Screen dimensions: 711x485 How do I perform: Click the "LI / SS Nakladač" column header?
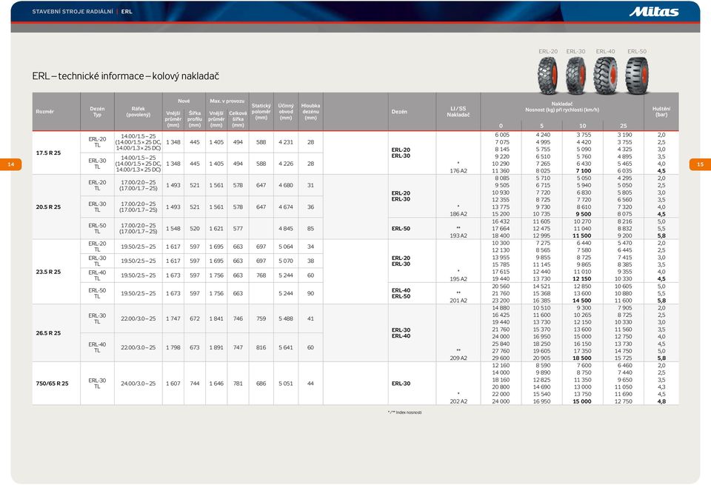(458, 112)
